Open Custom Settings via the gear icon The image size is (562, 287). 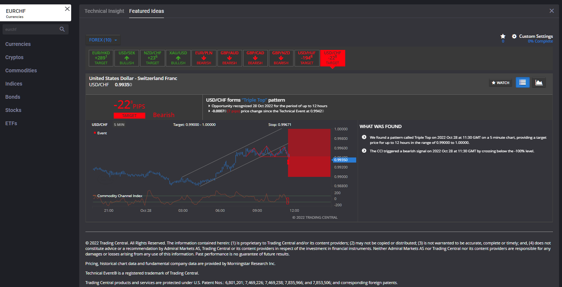pyautogui.click(x=514, y=36)
